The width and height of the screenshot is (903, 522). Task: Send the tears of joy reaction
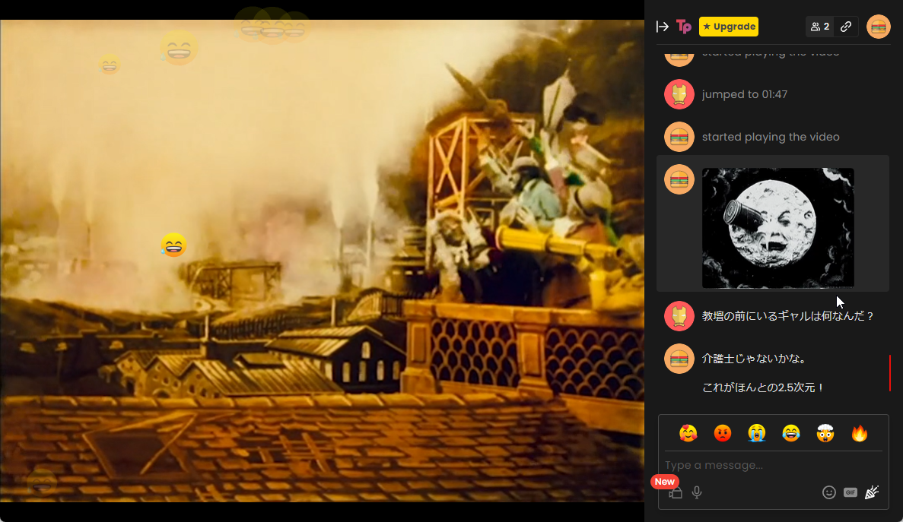(790, 433)
